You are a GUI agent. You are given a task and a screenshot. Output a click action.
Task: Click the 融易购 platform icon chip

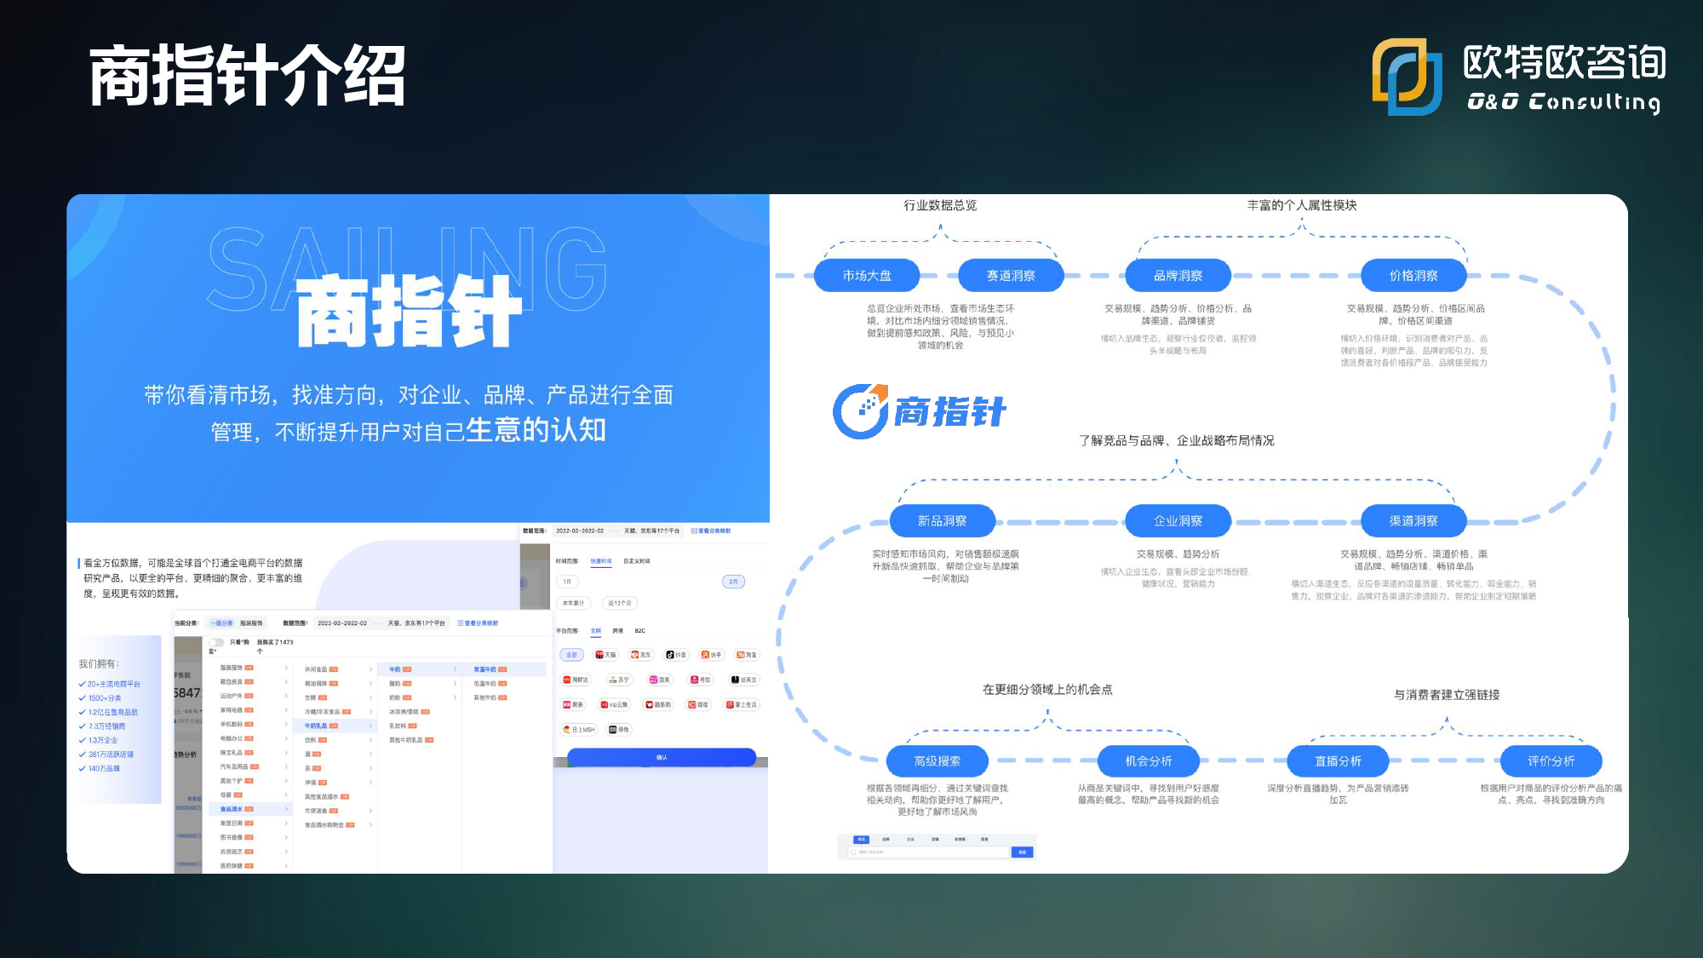658,704
